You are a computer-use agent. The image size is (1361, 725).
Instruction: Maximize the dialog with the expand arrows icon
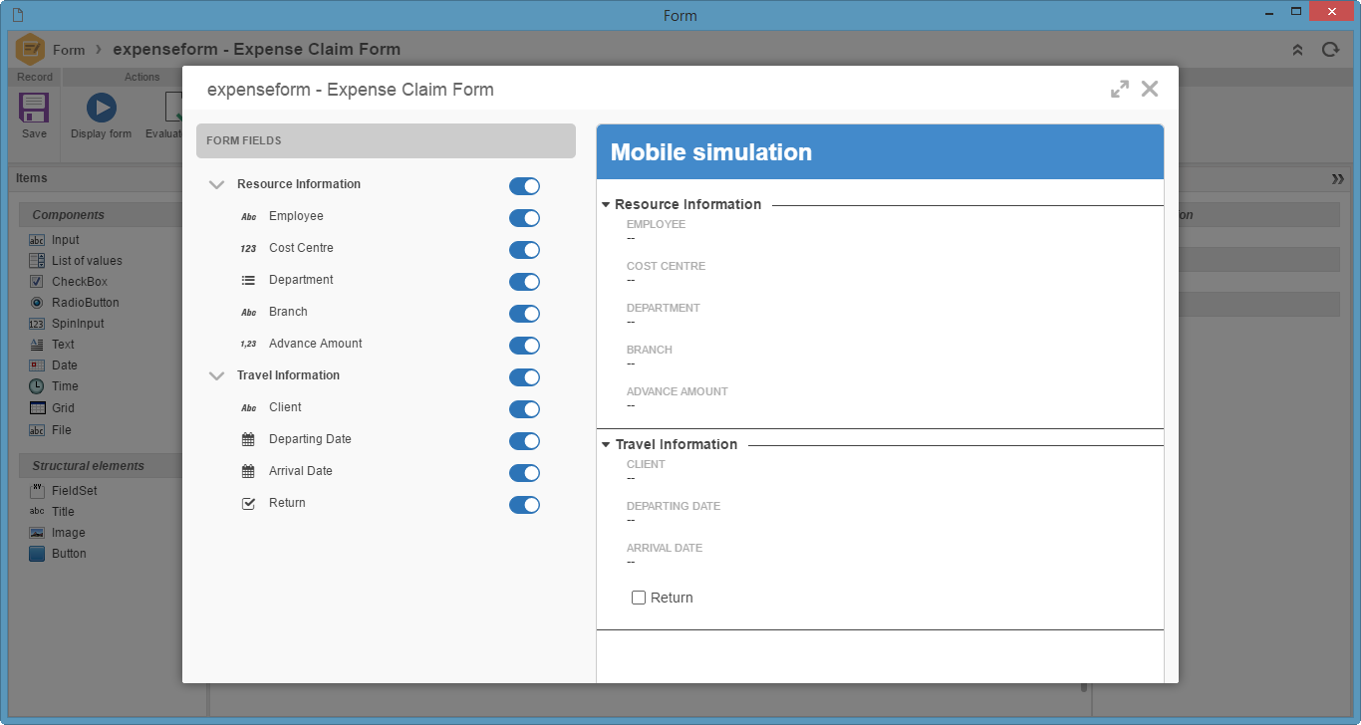click(x=1120, y=89)
